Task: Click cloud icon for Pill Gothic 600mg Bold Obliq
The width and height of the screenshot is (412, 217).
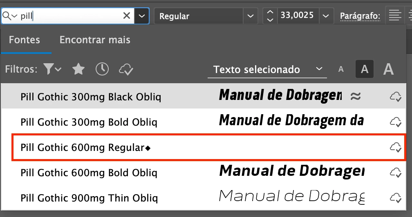Action: (x=396, y=173)
